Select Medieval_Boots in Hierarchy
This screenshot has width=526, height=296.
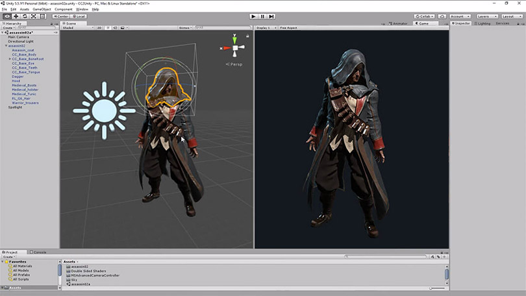click(24, 85)
